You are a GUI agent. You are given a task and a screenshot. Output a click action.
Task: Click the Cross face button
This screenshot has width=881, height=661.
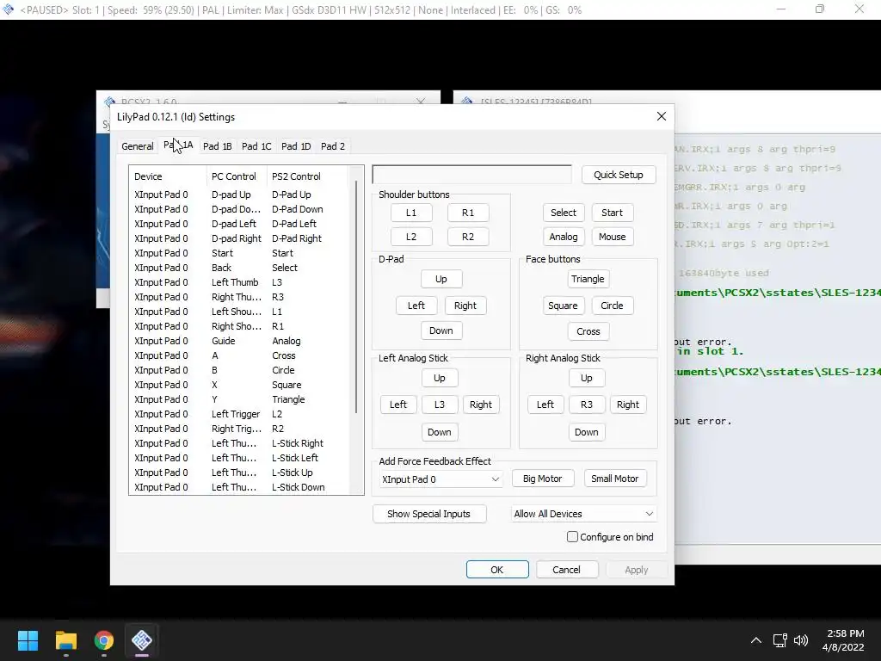[588, 331]
